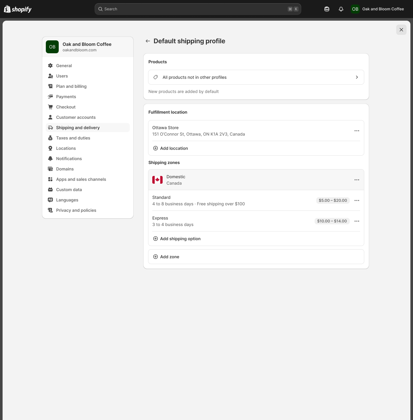The width and height of the screenshot is (413, 420).
Task: Open the General settings page
Action: (88, 66)
